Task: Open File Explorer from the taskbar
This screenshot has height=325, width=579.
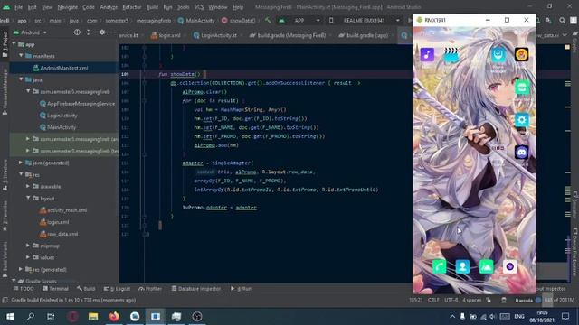Action: click(x=93, y=316)
